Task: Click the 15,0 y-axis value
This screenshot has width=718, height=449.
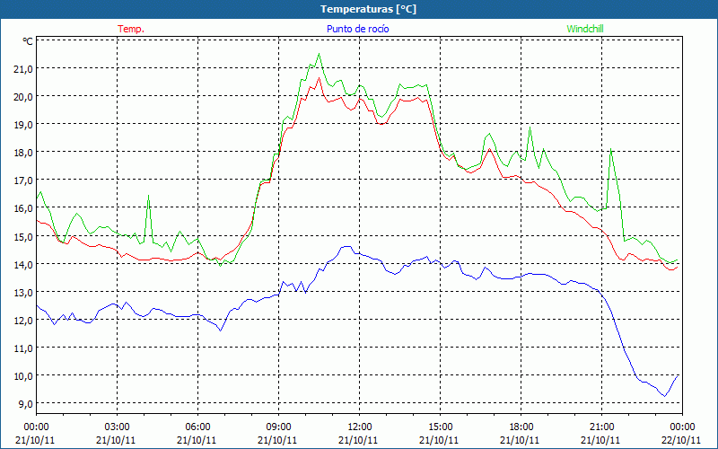Action: click(24, 236)
